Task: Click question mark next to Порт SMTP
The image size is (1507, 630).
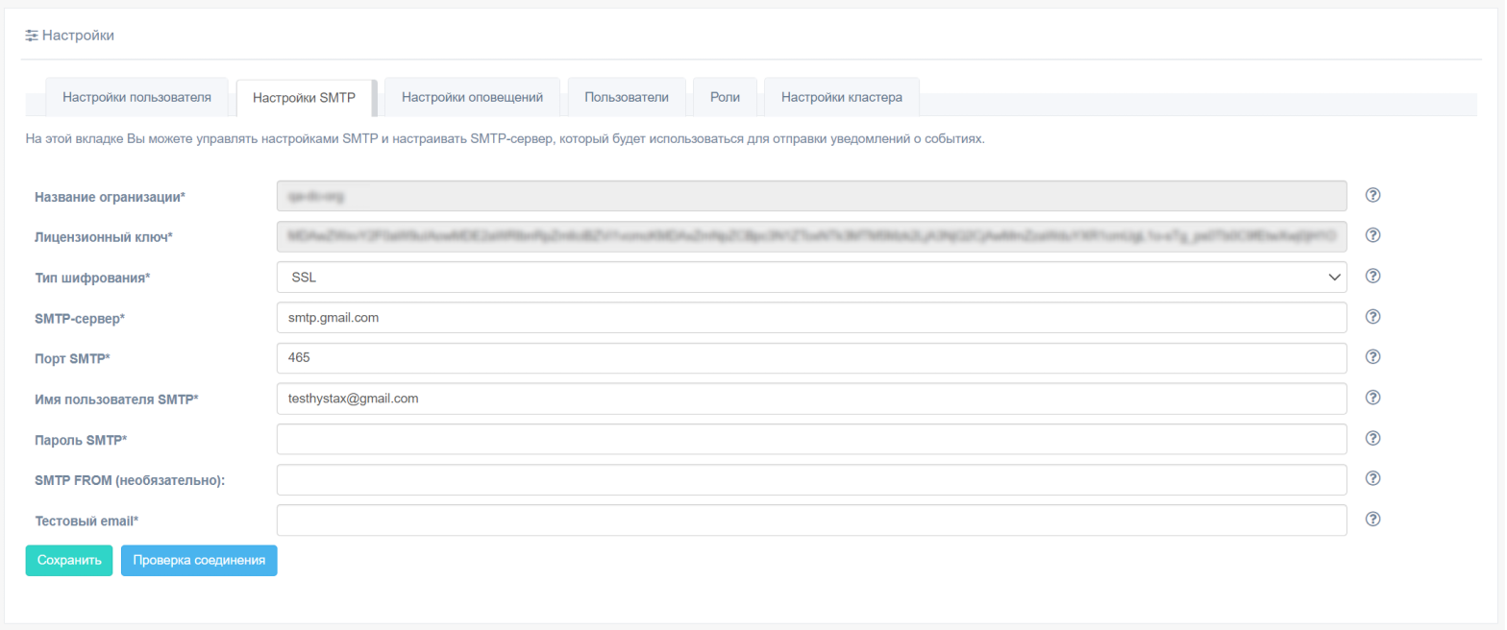Action: pyautogui.click(x=1373, y=357)
